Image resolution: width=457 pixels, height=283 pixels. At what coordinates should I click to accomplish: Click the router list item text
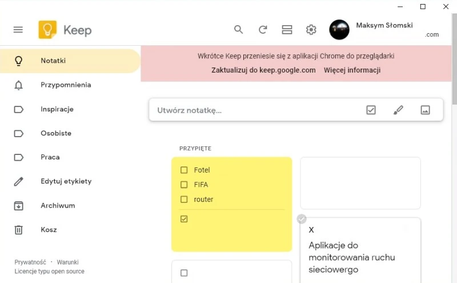tap(203, 200)
